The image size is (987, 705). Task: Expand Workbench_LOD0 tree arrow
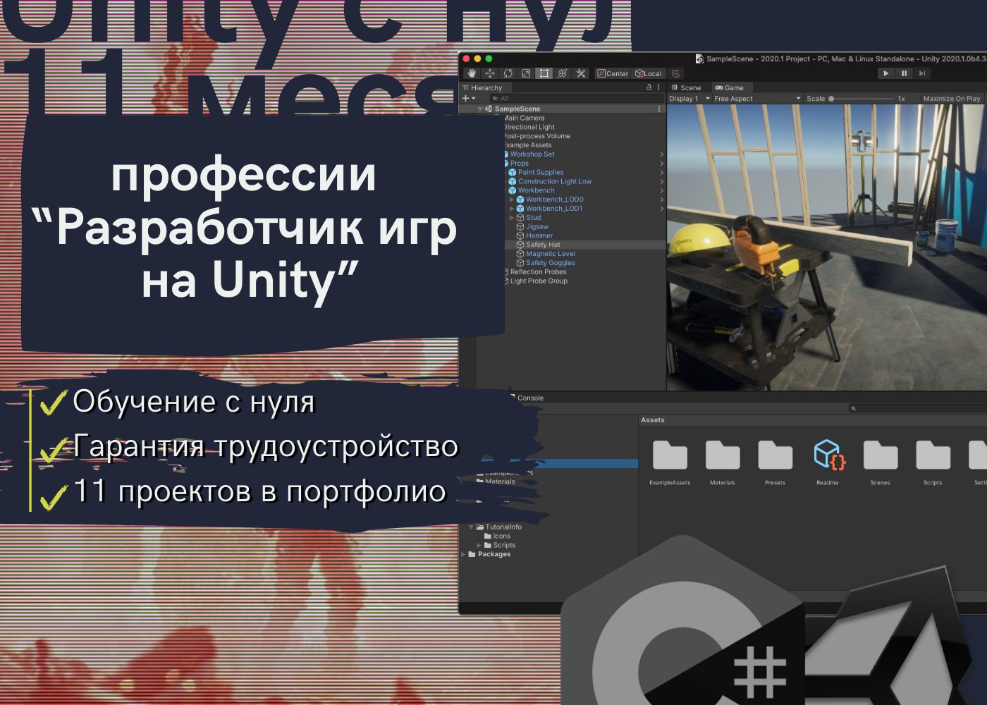coord(512,200)
